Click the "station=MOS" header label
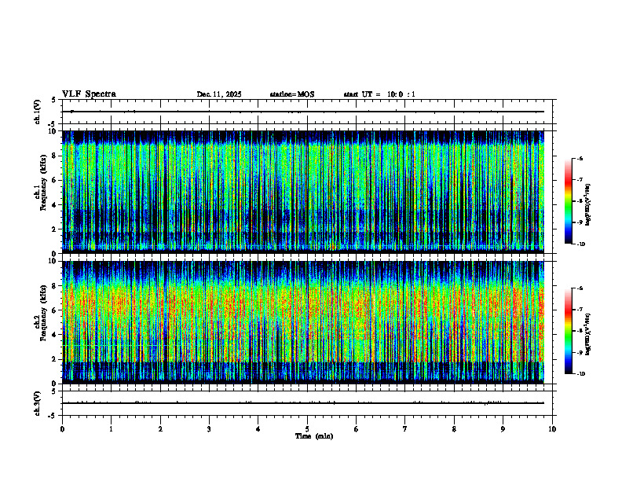Screen dimensions: 622x481 pos(292,94)
